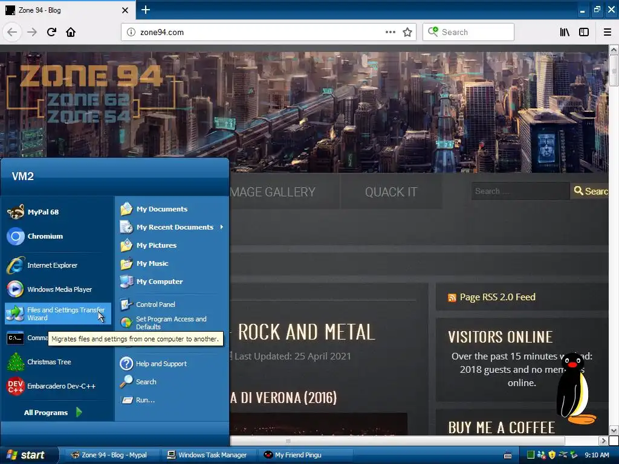Open My Documents folder
This screenshot has height=464, width=619.
(172, 208)
